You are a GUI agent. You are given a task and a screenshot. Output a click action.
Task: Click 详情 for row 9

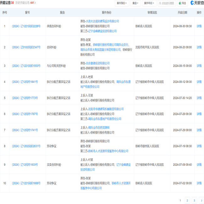pos(199,165)
